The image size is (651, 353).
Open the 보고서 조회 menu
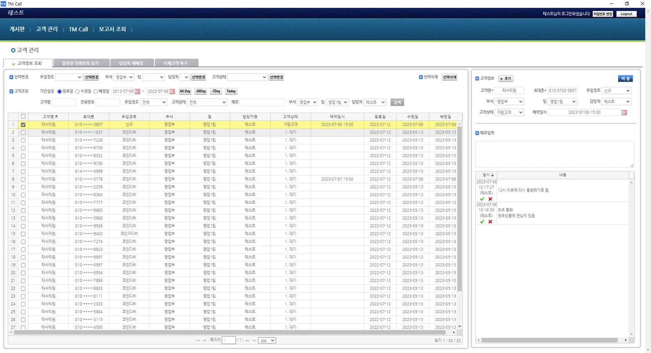tap(112, 29)
